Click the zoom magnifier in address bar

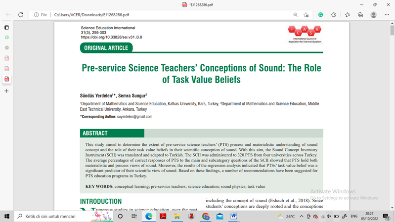pos(296,15)
